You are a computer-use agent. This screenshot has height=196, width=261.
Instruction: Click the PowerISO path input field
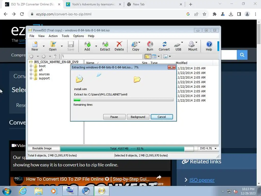(102, 56)
